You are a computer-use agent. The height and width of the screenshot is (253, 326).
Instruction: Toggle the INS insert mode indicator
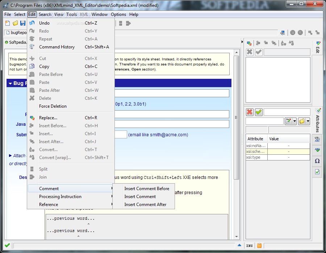249,246
